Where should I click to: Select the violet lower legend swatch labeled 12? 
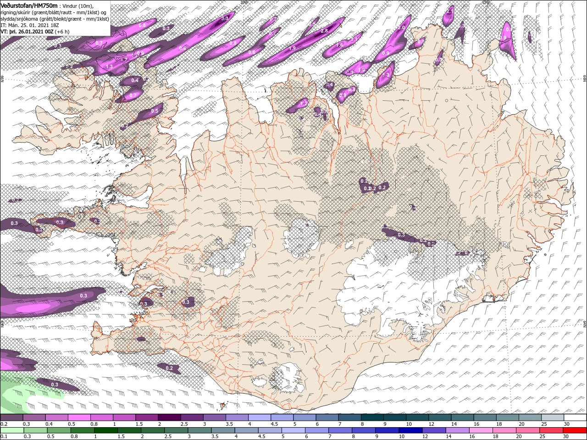pyautogui.click(x=433, y=430)
